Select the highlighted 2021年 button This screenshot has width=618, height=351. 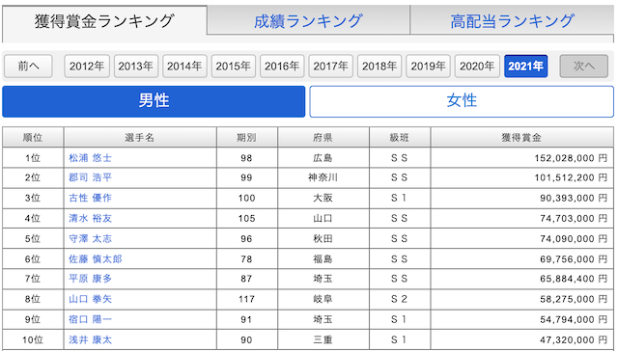pyautogui.click(x=525, y=67)
